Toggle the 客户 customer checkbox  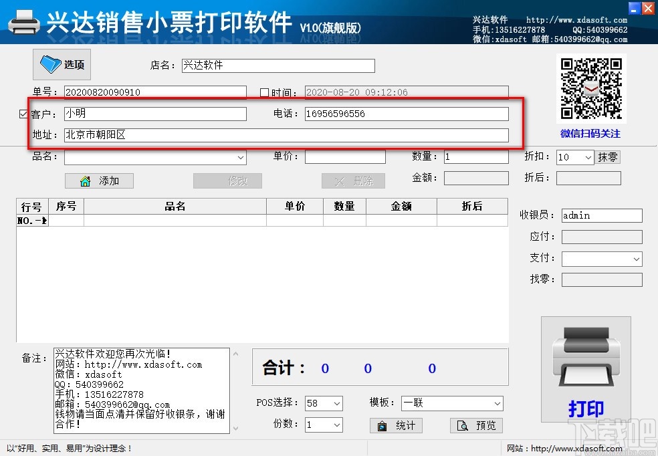[23, 114]
